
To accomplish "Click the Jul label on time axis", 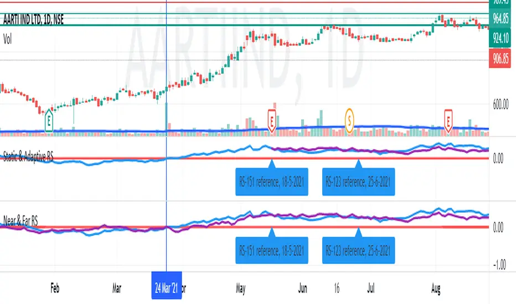I will 371,289.
